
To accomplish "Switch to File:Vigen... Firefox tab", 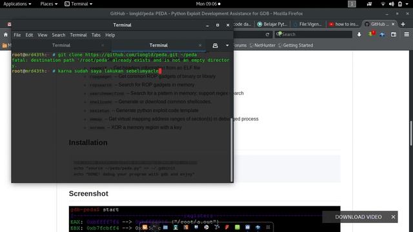I will pyautogui.click(x=308, y=24).
